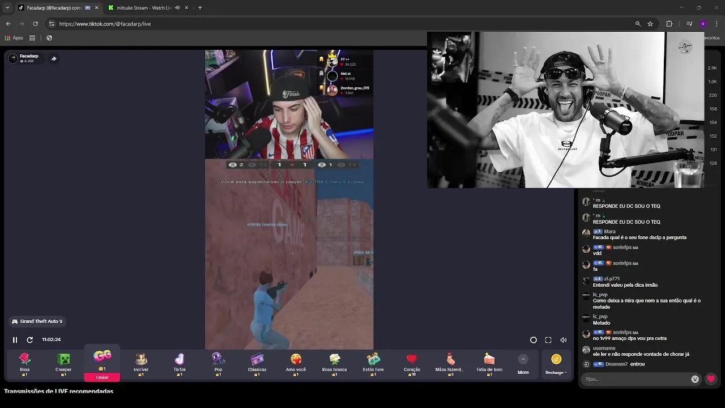Send the Estilo livre gift

(x=373, y=364)
